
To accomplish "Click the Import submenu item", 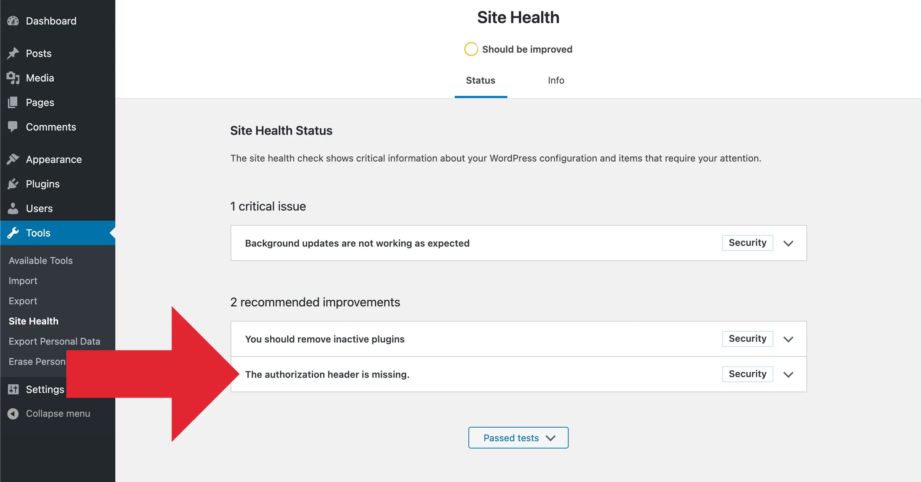I will [x=23, y=280].
